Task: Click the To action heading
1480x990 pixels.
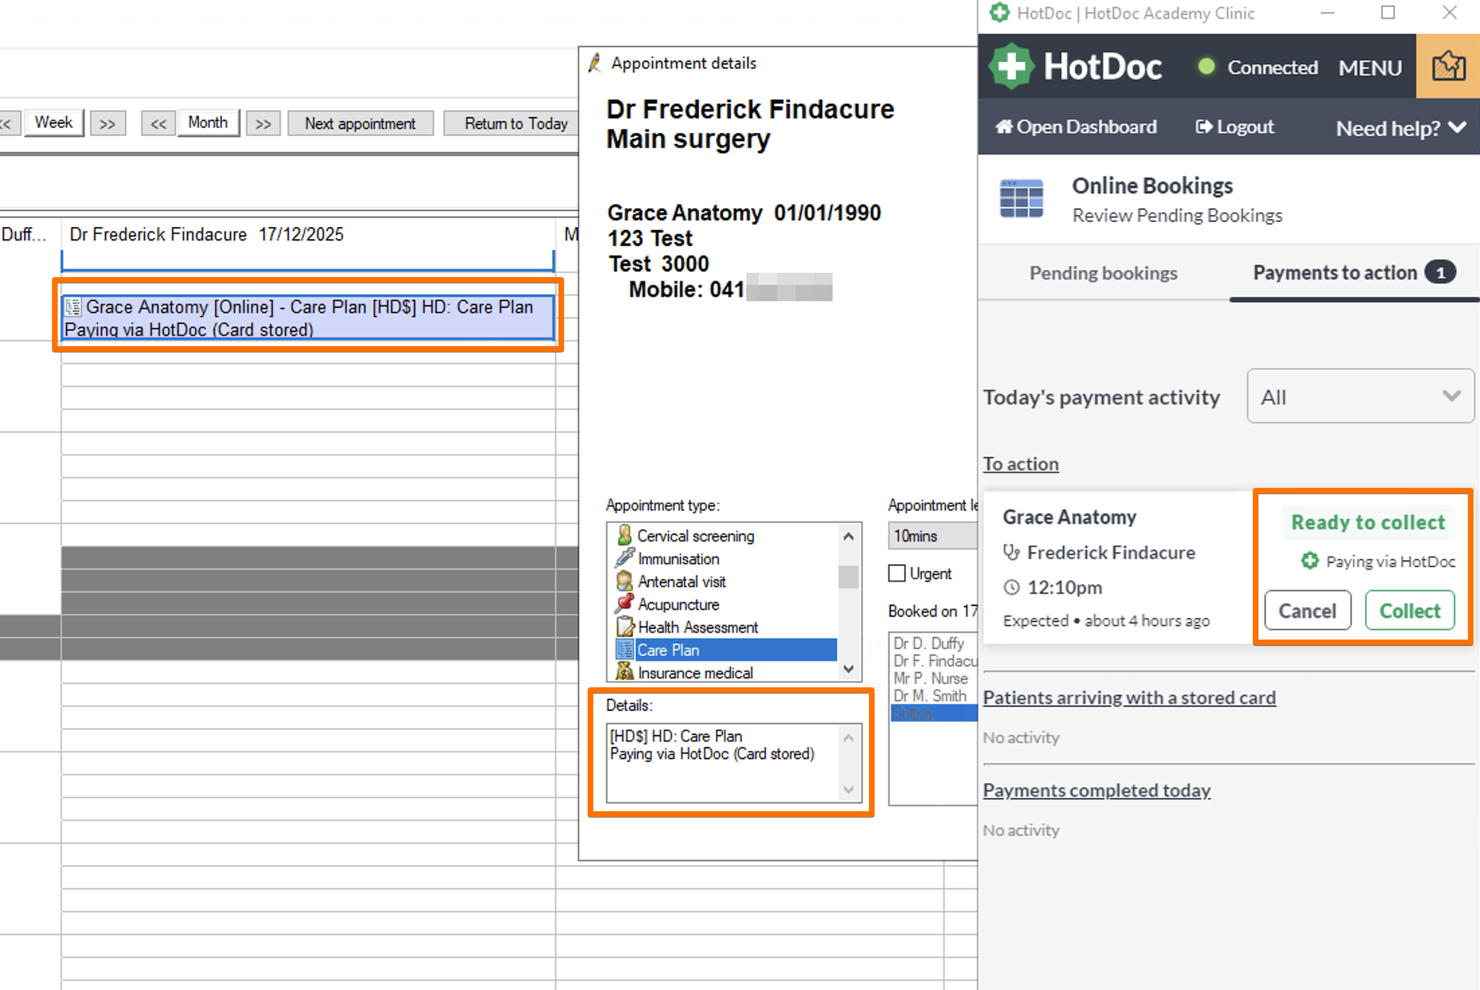Action: [x=1021, y=464]
